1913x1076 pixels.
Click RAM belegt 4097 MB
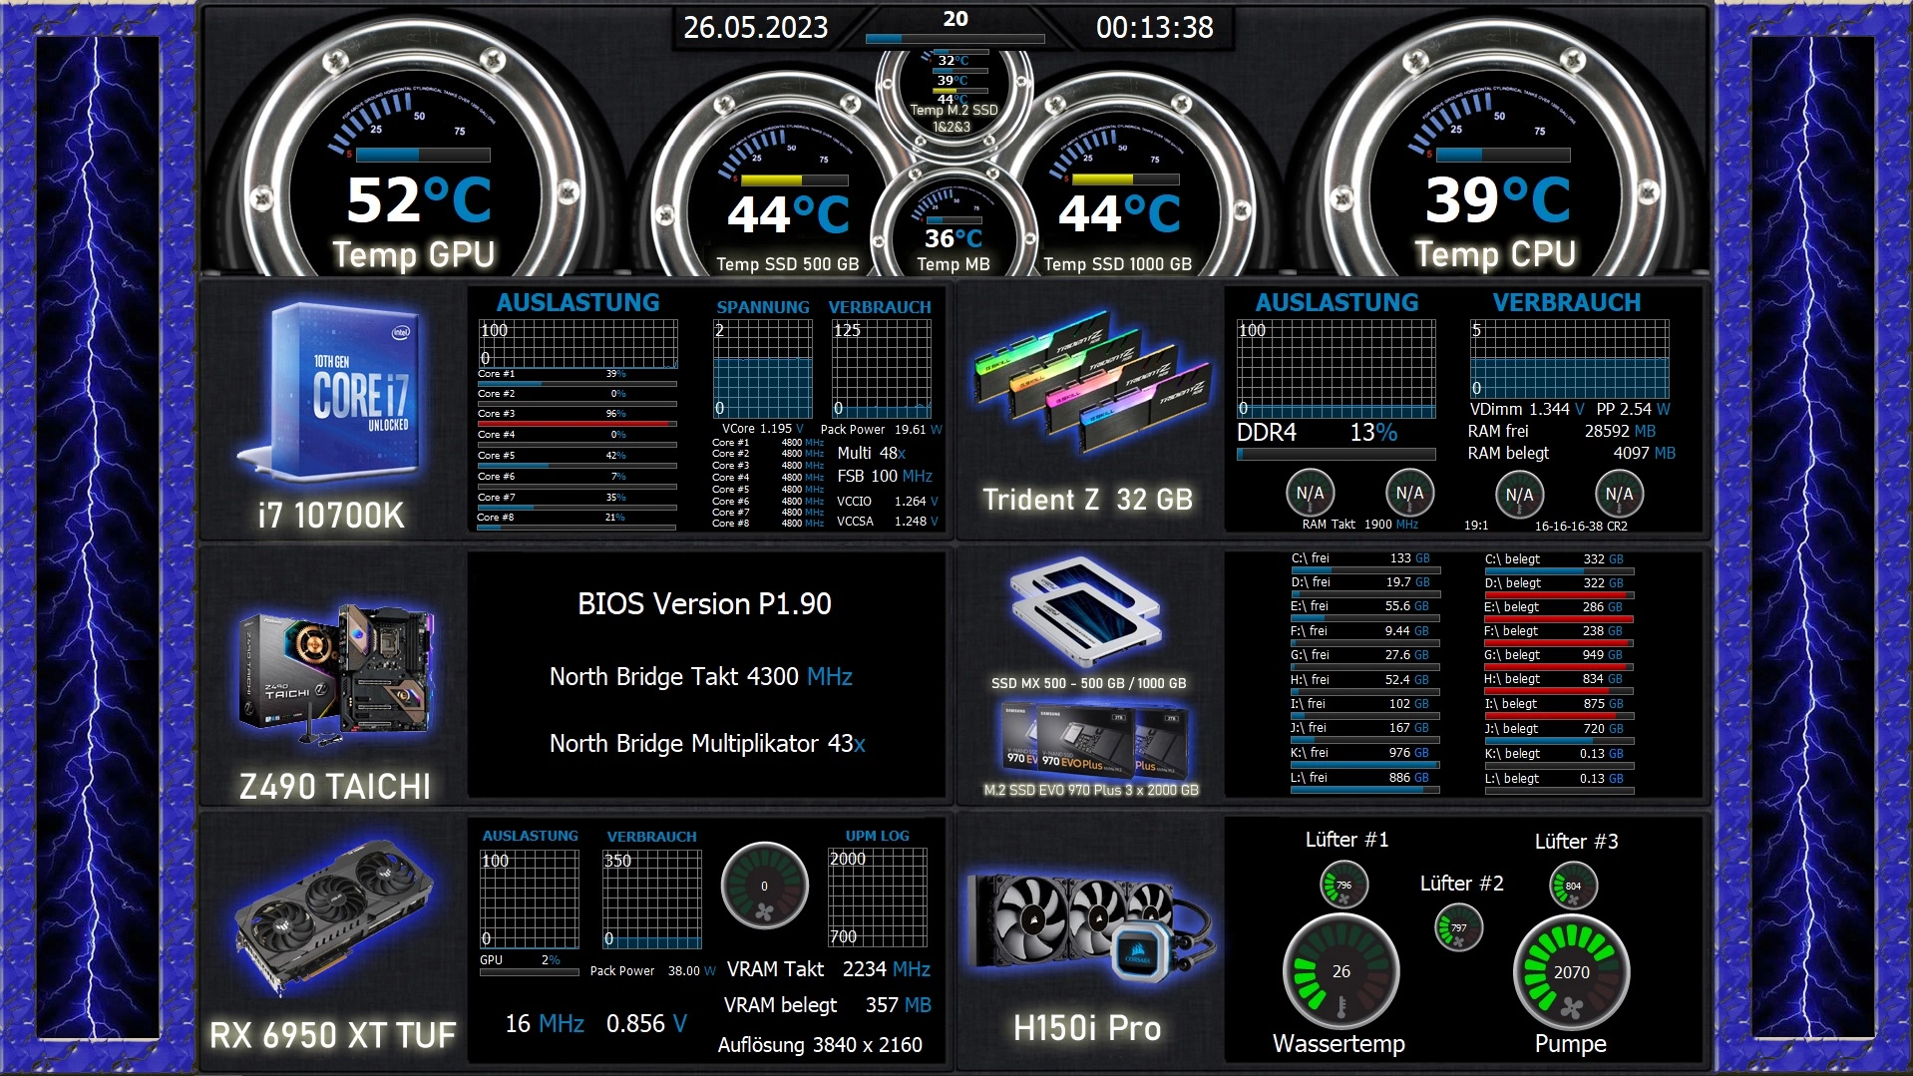(1571, 453)
